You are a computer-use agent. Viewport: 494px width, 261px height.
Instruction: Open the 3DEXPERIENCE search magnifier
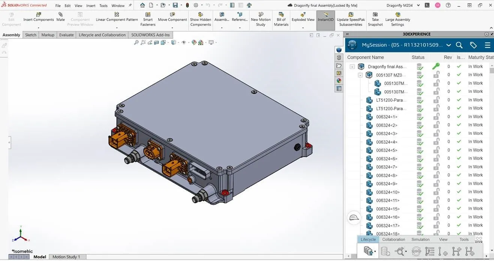pos(459,45)
